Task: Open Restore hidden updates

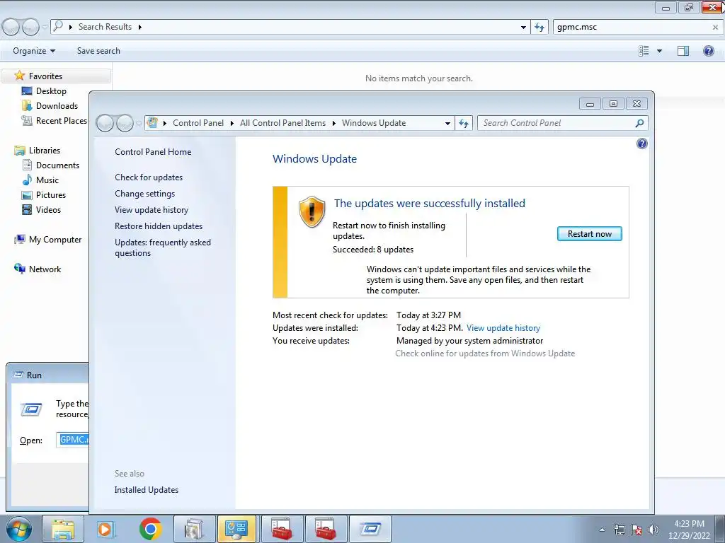Action: [x=159, y=226]
